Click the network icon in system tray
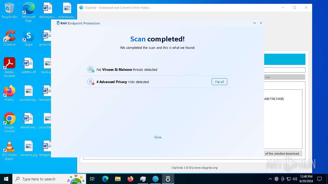Viewport: 328px width, 184px height. click(x=289, y=179)
